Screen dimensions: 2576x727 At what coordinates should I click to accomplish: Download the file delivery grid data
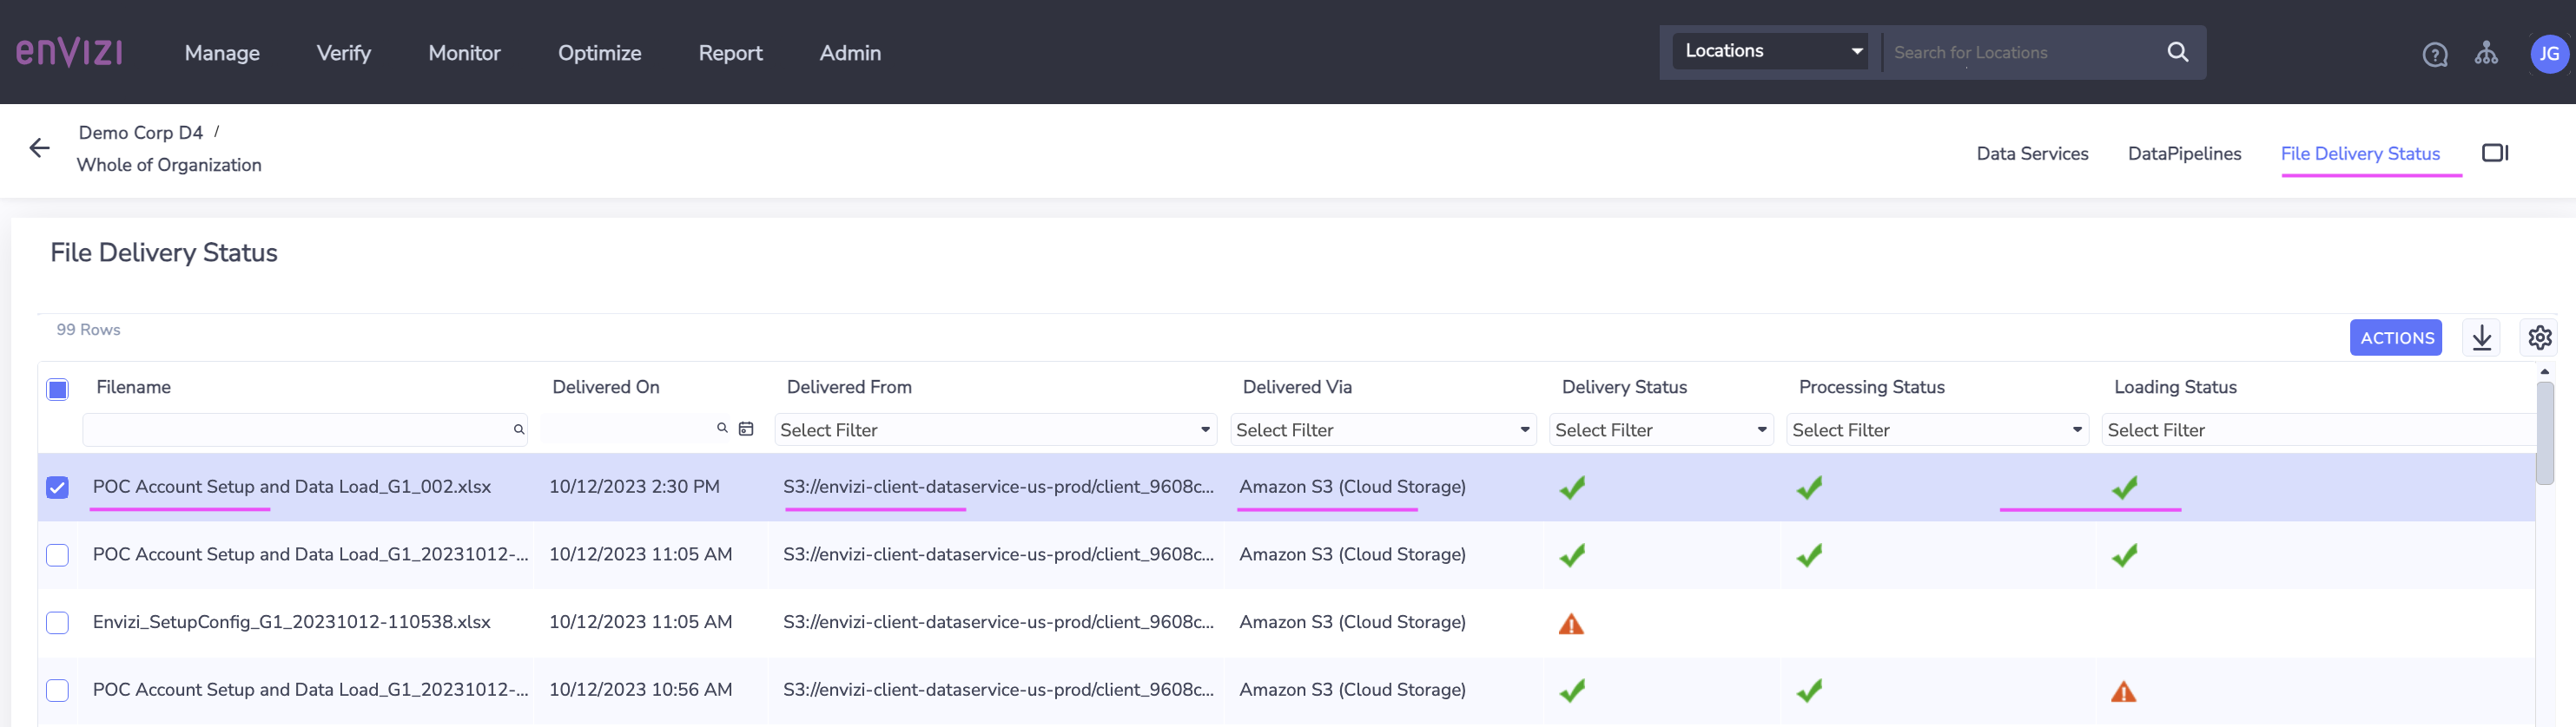[x=2481, y=337]
